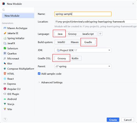
Task: Choose the Vue.js generator icon
Action: [5, 104]
